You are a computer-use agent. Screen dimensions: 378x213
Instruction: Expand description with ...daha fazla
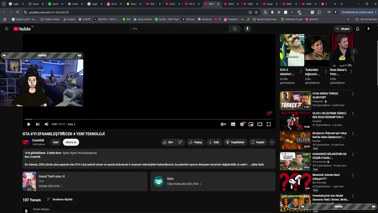click(x=257, y=164)
